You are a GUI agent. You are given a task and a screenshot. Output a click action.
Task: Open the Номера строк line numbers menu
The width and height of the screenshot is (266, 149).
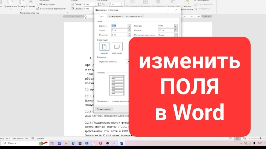click(47, 4)
